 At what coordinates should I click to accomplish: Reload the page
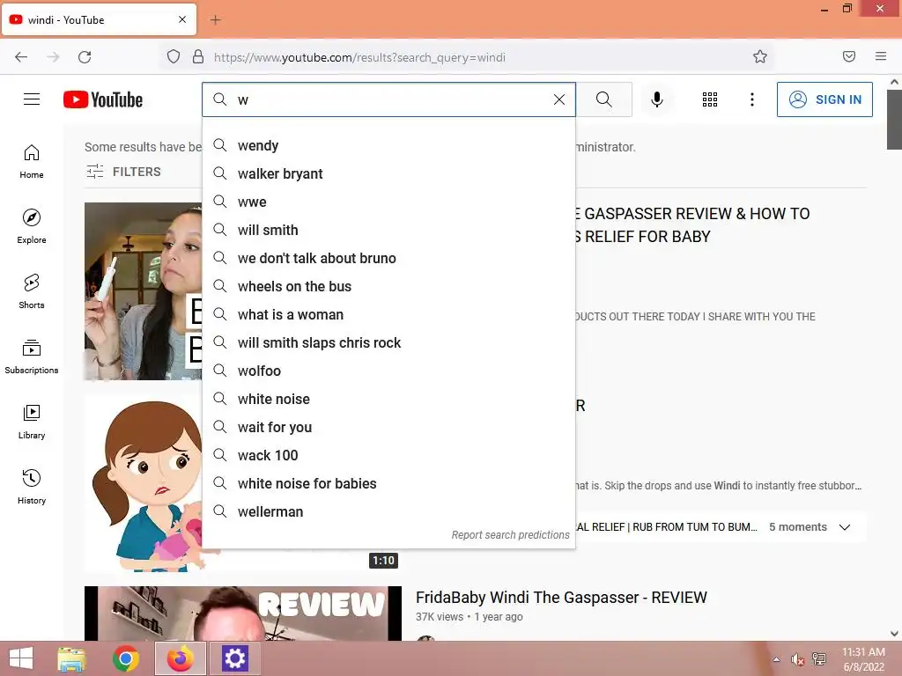tap(85, 57)
